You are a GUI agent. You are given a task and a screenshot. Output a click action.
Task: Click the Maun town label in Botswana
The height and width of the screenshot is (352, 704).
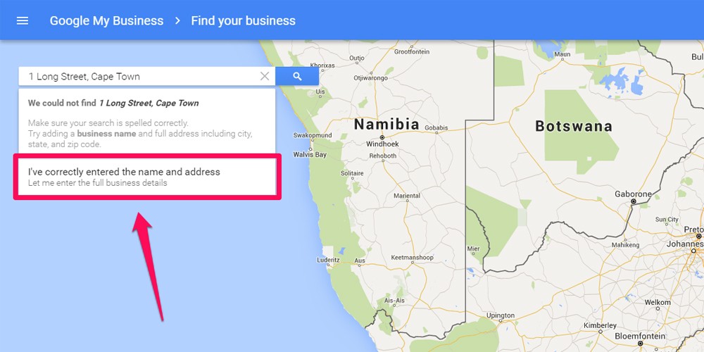[562, 54]
